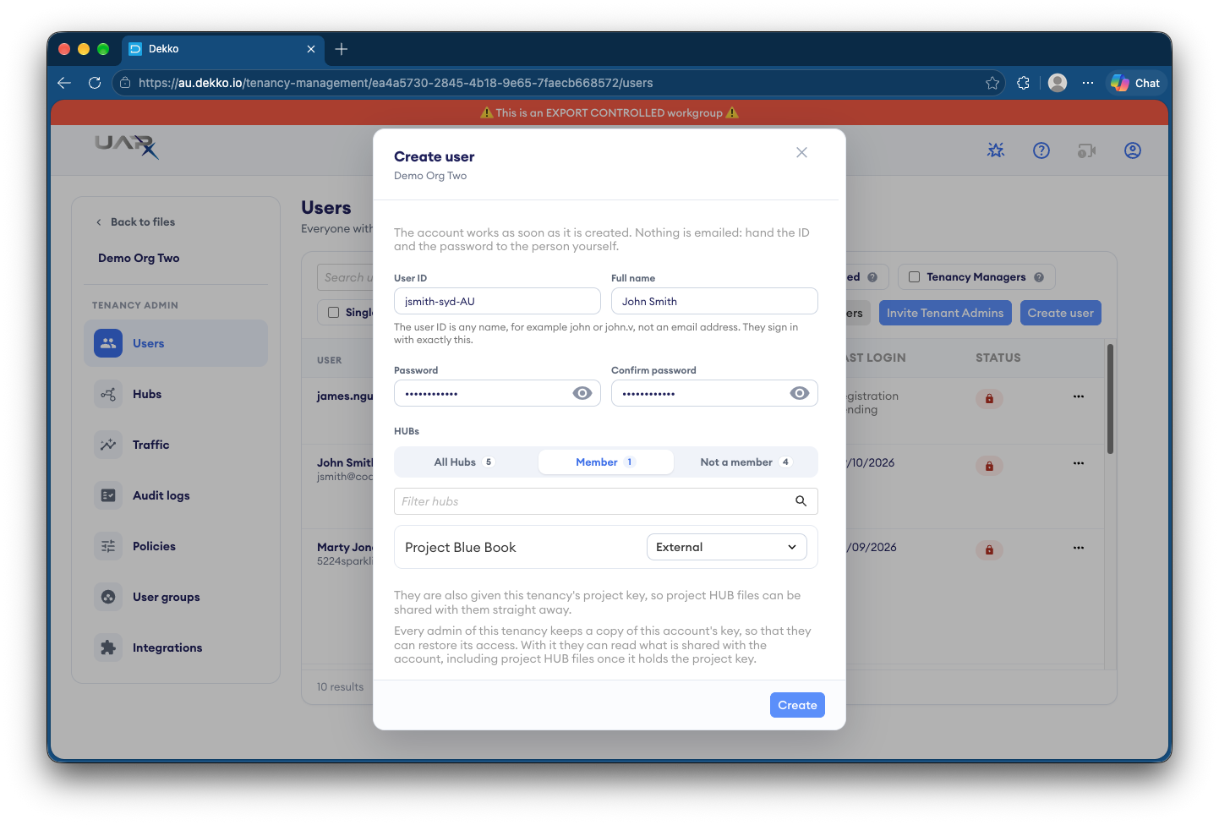Reveal the Confirm password value
The image size is (1219, 825).
(x=800, y=393)
